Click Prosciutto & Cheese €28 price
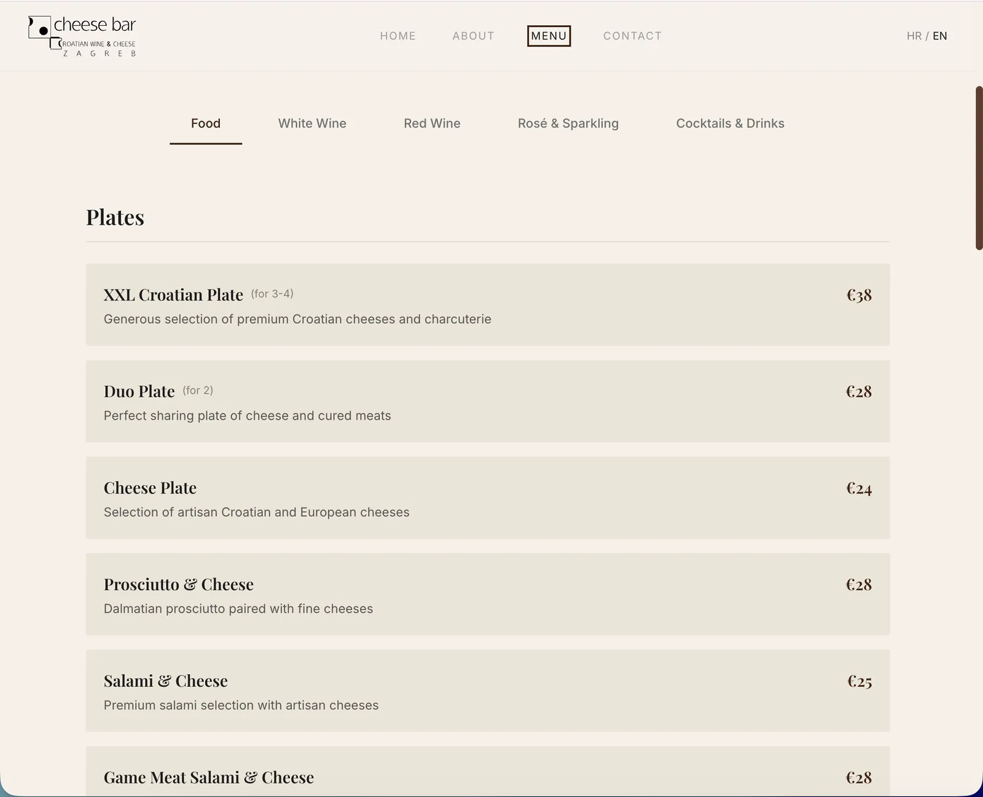The width and height of the screenshot is (983, 797). [x=859, y=585]
